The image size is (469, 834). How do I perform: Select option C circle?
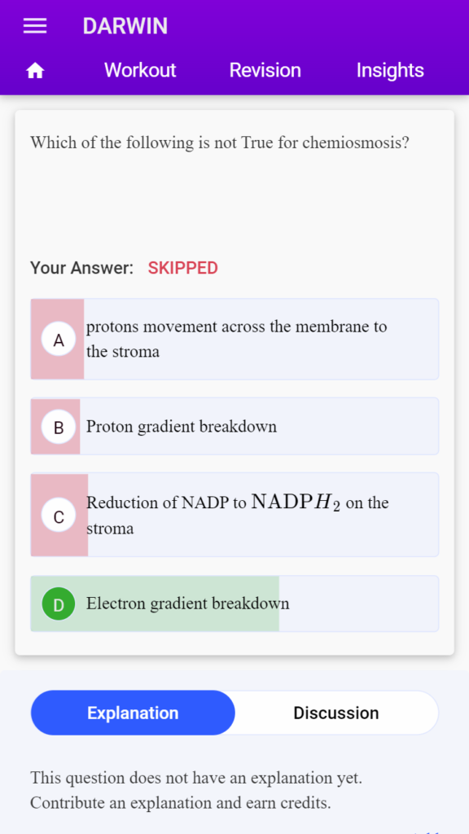point(59,516)
